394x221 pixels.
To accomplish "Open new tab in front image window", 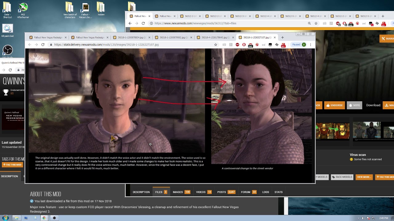I will click(x=282, y=37).
